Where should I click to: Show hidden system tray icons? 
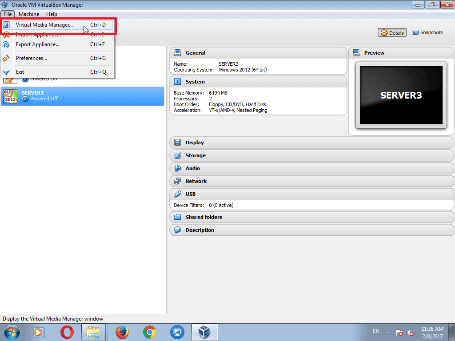[x=388, y=332]
